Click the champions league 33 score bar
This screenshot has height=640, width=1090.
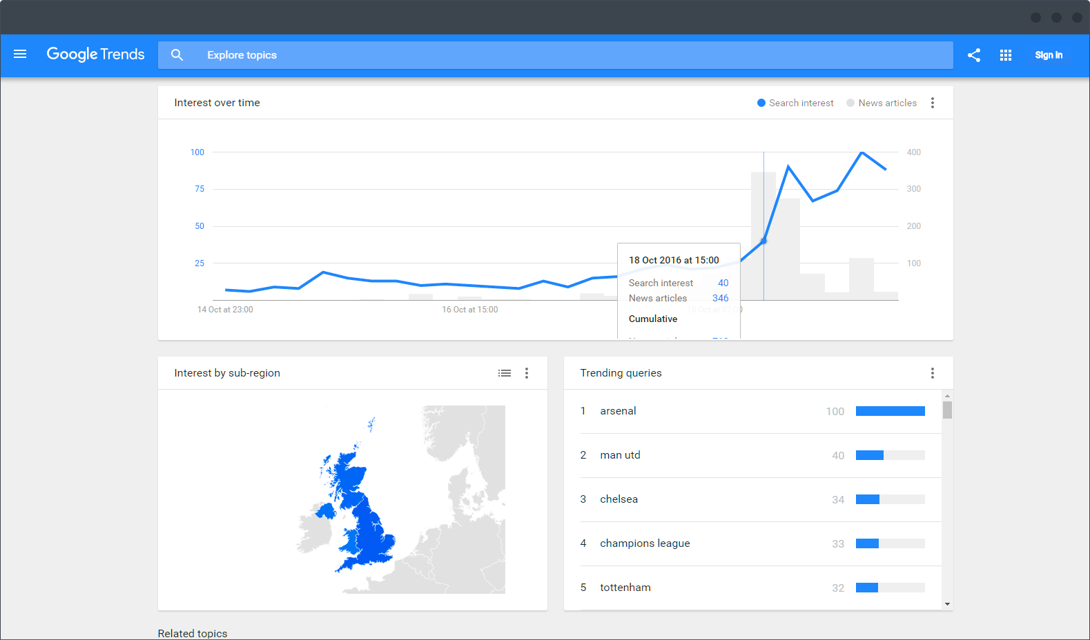[891, 543]
